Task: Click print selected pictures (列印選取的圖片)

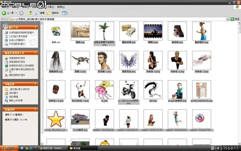Action: (x=15, y=44)
